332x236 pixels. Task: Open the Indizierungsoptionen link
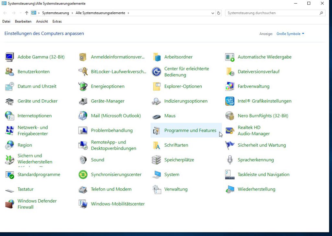(186, 101)
